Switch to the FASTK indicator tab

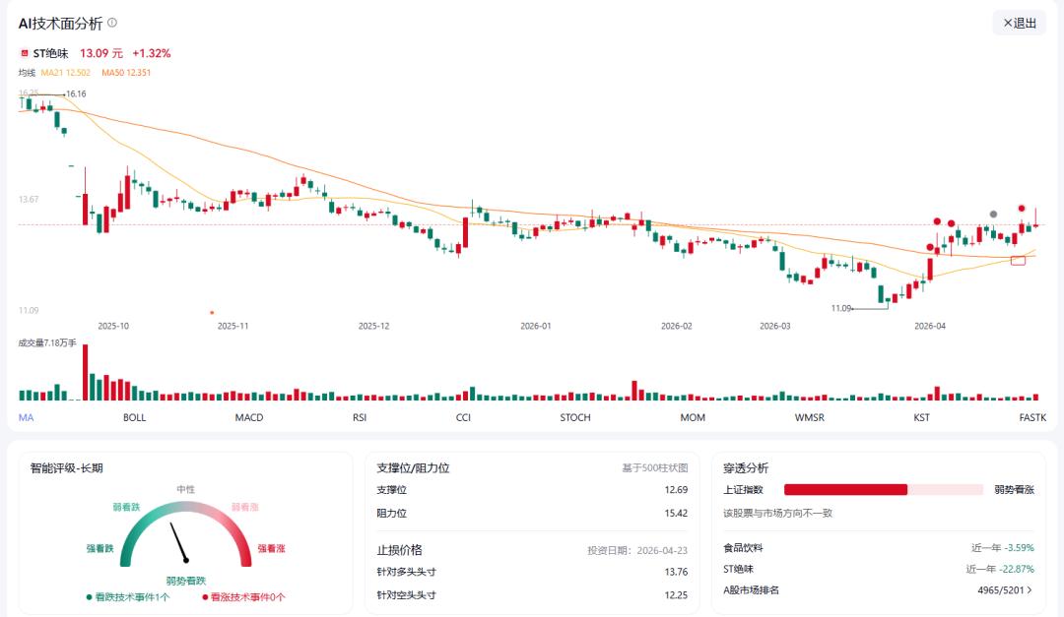pyautogui.click(x=1032, y=418)
